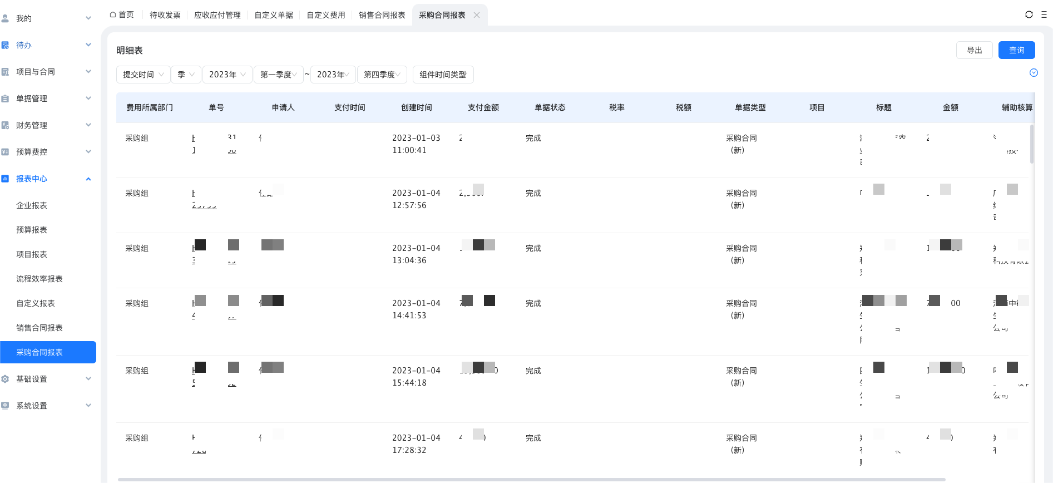Open the 第四季度 end quarter dropdown
This screenshot has height=483, width=1053.
382,75
